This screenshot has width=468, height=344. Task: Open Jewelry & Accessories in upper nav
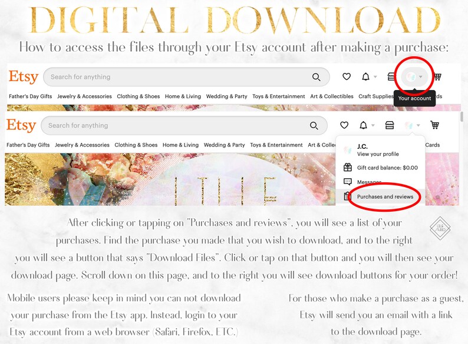(84, 96)
